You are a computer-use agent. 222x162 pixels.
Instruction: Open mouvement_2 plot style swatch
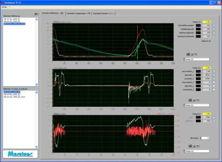pos(198,82)
